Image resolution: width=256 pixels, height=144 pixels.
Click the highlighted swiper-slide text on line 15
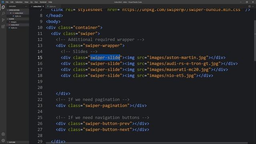(x=105, y=58)
